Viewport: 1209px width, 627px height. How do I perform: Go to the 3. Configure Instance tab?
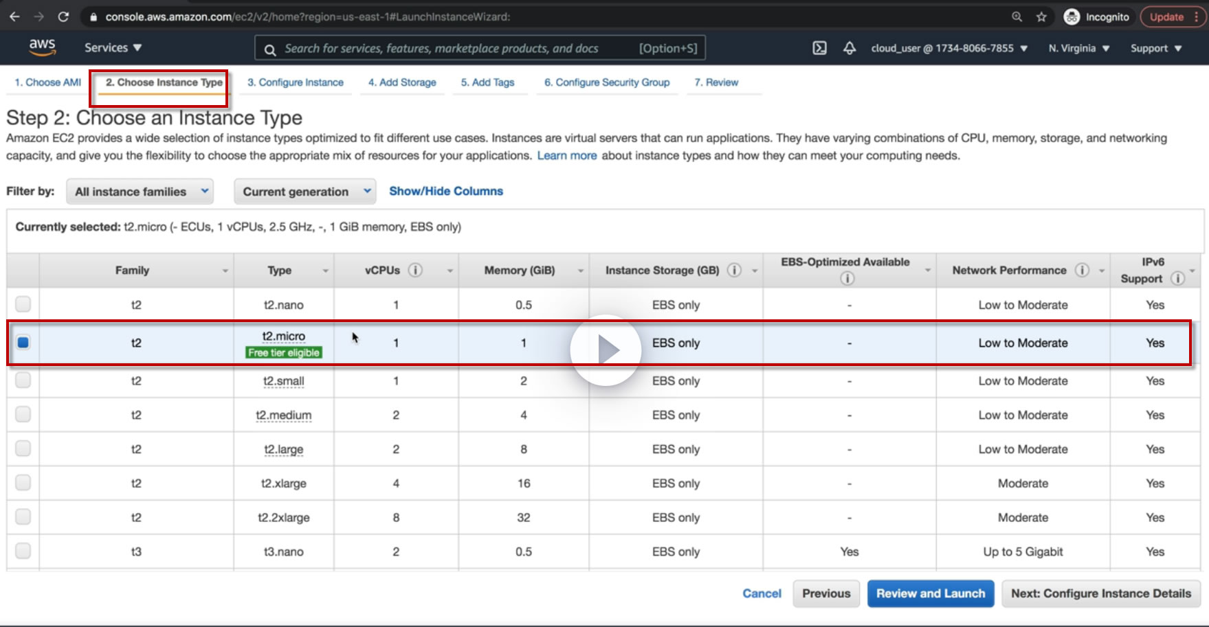pos(295,82)
